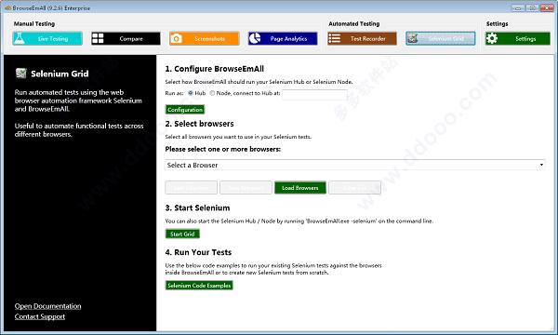Click '4. Run Your Tests' heading
Viewport: 558px width, 335px height.
tap(198, 252)
